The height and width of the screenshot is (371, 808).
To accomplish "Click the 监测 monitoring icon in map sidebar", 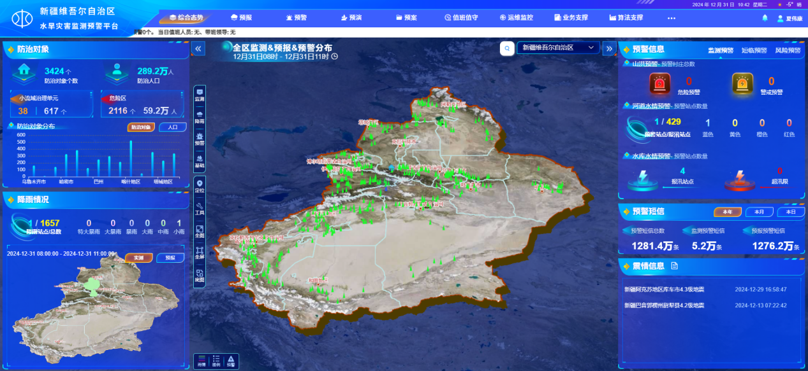I will tap(200, 95).
